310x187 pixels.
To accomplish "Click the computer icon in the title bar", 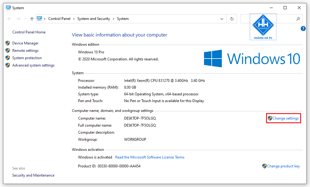I will [x=8, y=7].
